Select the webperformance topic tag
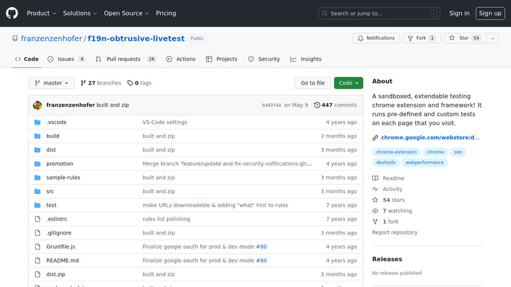Screen dimensions: 511x287 (x=425, y=162)
